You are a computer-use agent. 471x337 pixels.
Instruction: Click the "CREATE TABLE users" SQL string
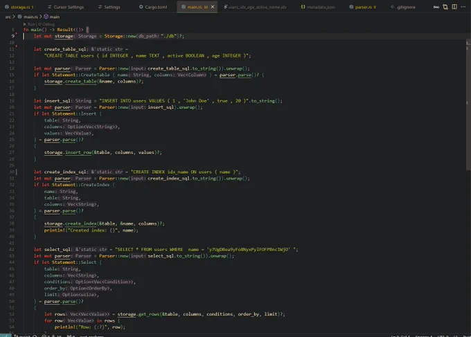(147, 55)
